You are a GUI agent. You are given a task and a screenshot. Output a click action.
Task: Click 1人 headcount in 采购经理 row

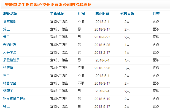point(127,45)
